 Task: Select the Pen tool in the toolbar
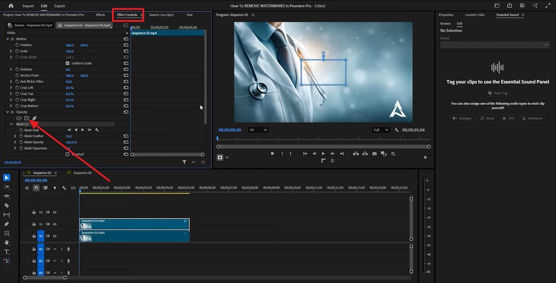pyautogui.click(x=6, y=224)
